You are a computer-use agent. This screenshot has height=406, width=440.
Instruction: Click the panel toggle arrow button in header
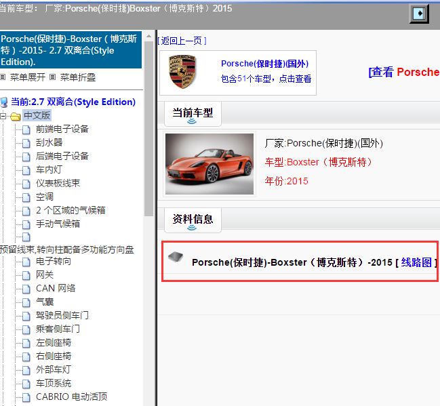419,13
